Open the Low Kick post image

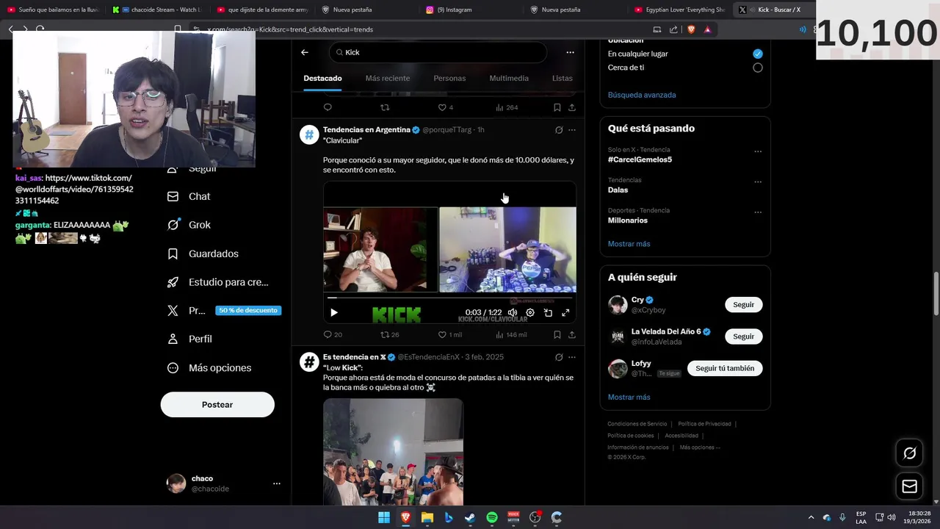pyautogui.click(x=393, y=452)
